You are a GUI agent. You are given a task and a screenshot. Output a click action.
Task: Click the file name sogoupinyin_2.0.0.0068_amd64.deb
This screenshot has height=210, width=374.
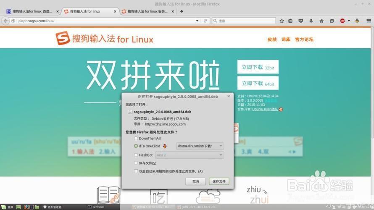click(x=163, y=112)
